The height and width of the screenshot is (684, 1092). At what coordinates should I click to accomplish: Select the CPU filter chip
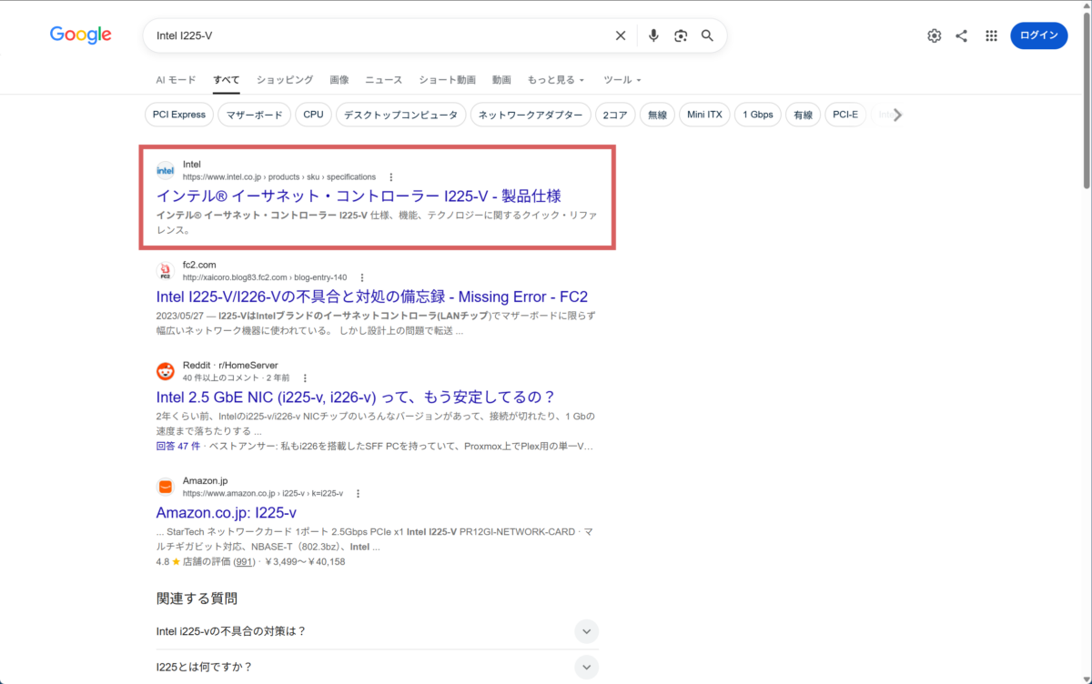pos(314,115)
